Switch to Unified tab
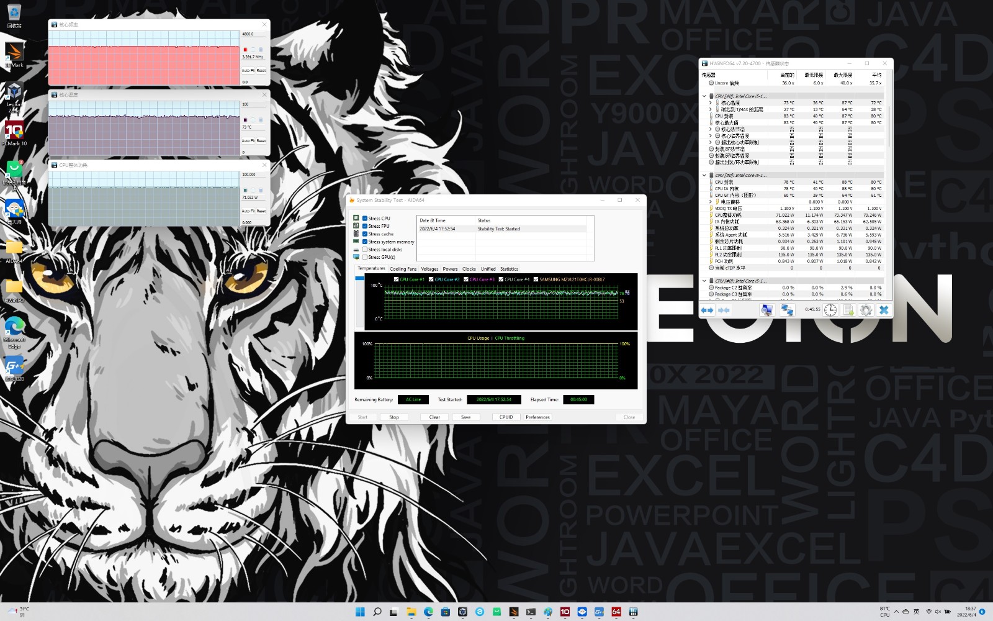The width and height of the screenshot is (993, 621). tap(488, 269)
